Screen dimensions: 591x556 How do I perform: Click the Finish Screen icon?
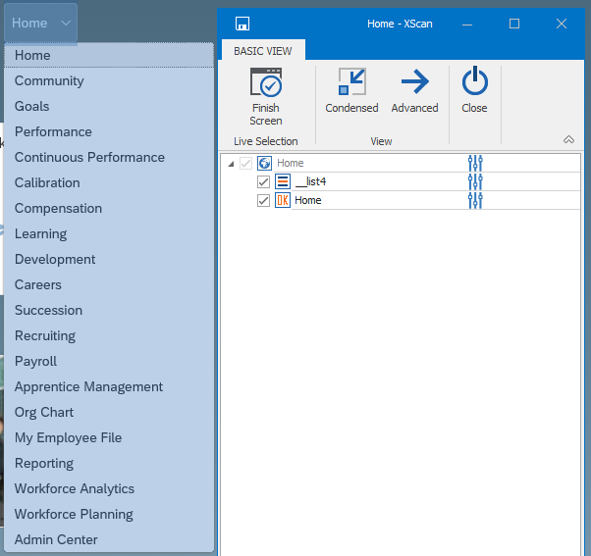click(265, 84)
